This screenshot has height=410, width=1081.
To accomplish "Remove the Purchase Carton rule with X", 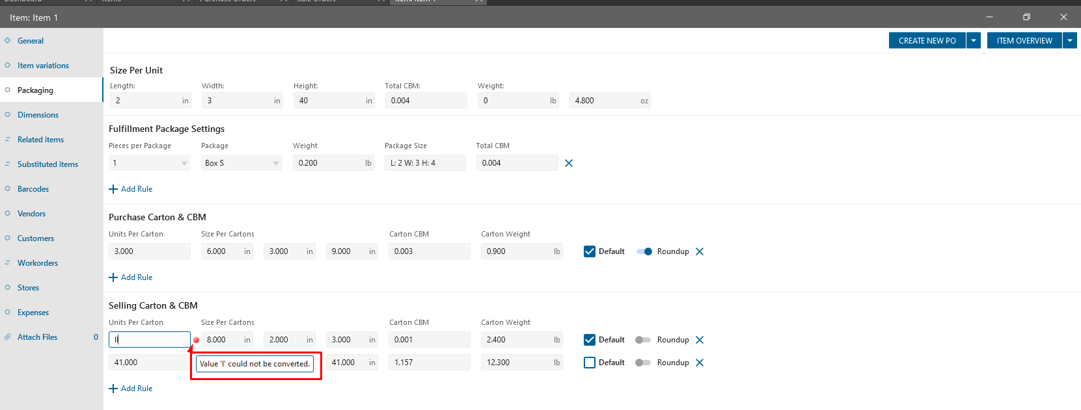I will click(x=700, y=251).
